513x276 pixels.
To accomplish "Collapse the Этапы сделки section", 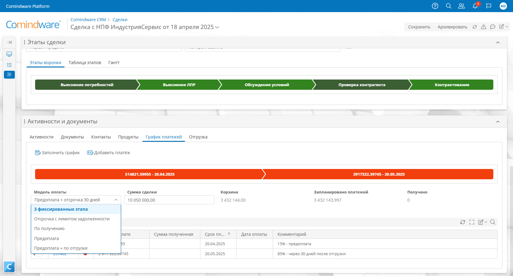I will coord(498,43).
